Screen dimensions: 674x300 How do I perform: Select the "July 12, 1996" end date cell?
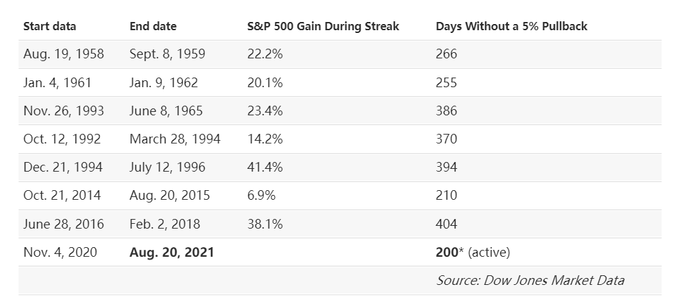167,167
